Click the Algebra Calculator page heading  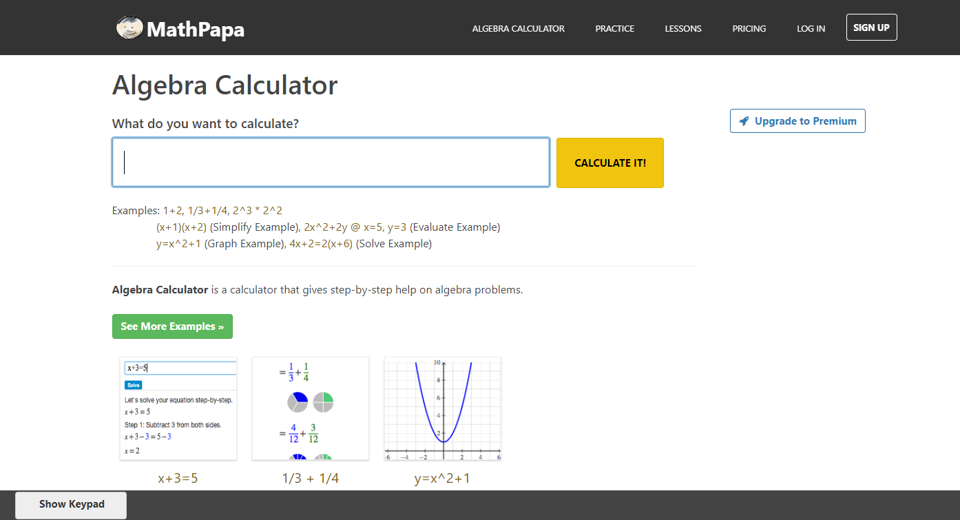225,85
